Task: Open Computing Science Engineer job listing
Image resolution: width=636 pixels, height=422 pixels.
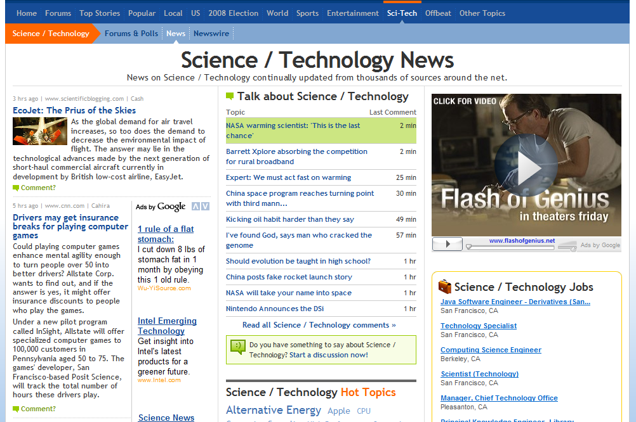Action: coord(491,350)
